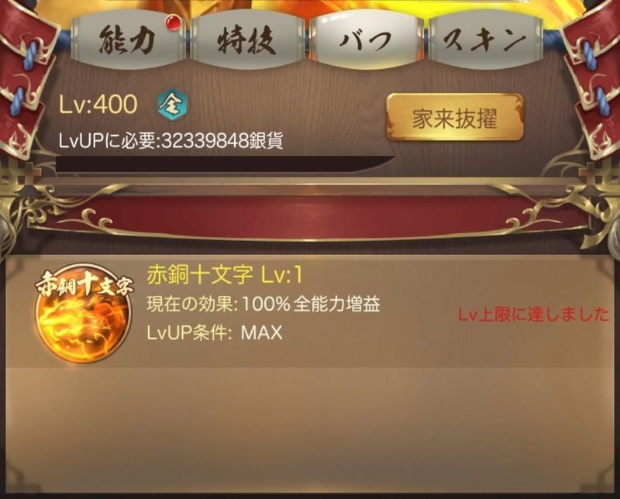Image resolution: width=620 pixels, height=499 pixels.
Task: Open the 能力 tab
Action: click(127, 40)
